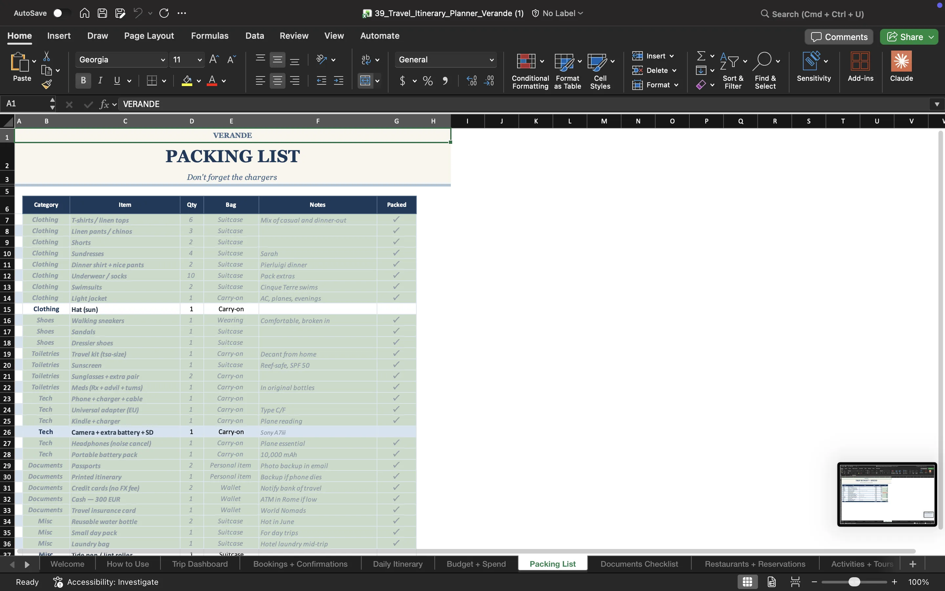Switch to Page Layout view in status bar
Screen dimensions: 945x591
pyautogui.click(x=772, y=581)
